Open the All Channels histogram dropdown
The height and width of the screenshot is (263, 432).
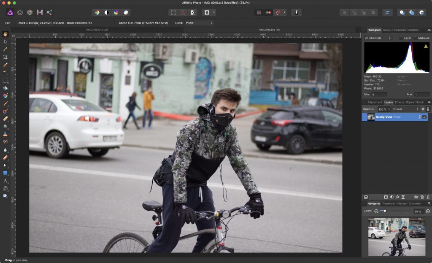378,38
